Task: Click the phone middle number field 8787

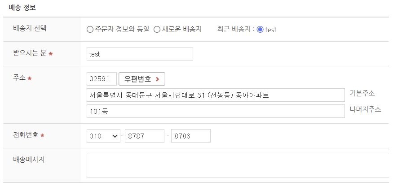Action: 145,136
